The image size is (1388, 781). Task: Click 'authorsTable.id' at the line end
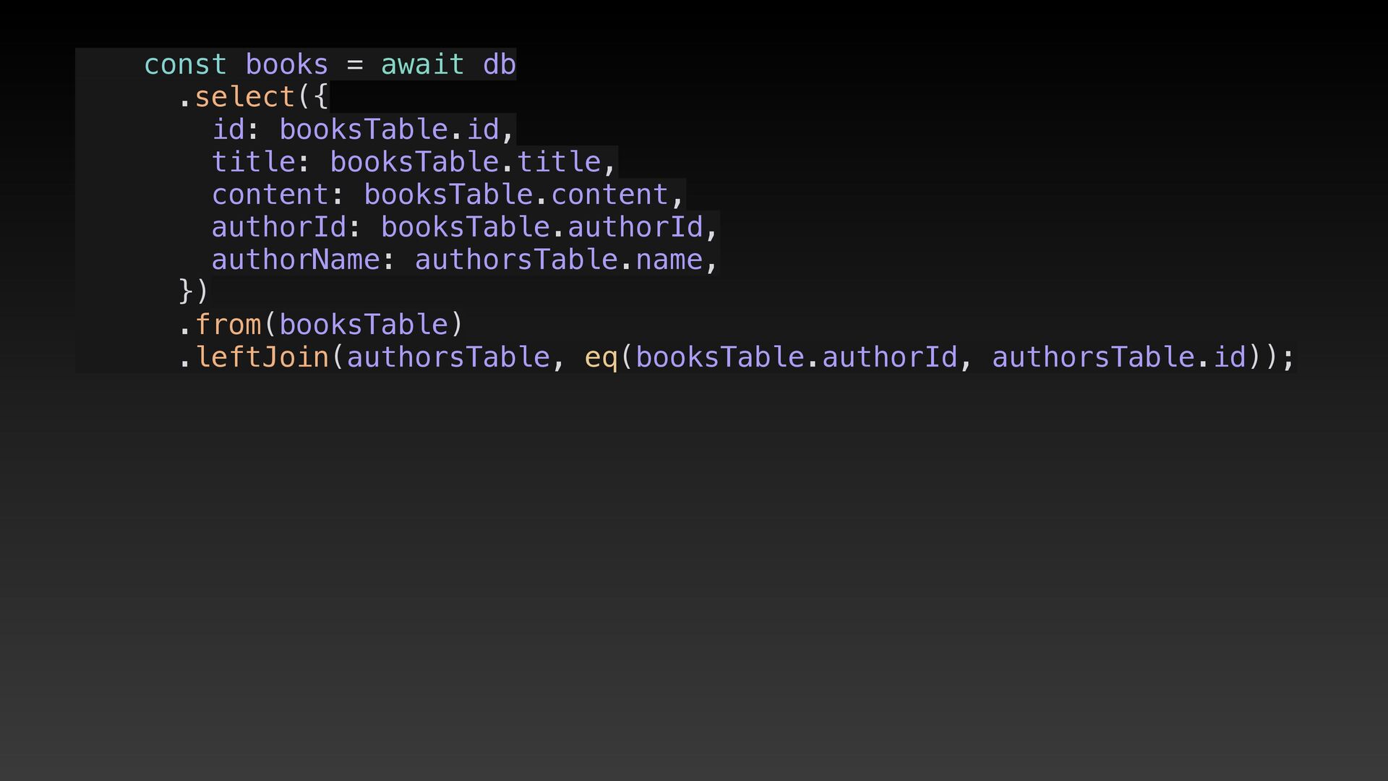click(1119, 357)
